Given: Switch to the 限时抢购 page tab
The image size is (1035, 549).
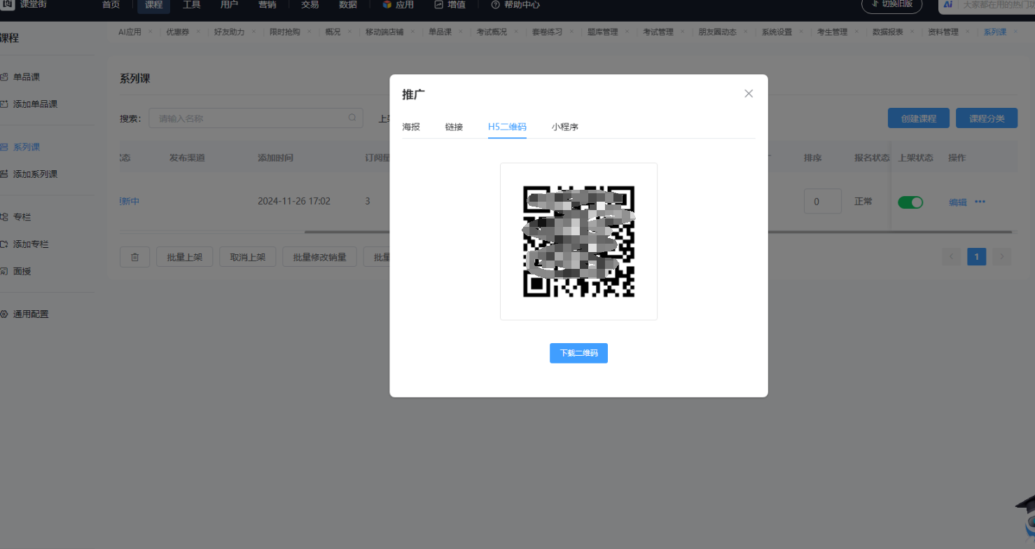Looking at the screenshot, I should (x=284, y=32).
